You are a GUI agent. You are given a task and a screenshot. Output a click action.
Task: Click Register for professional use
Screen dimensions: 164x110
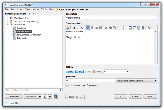click(x=74, y=9)
